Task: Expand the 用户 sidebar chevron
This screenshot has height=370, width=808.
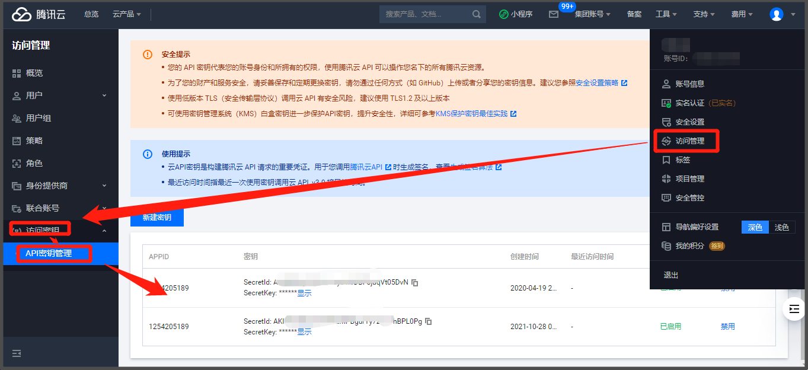Action: click(104, 95)
